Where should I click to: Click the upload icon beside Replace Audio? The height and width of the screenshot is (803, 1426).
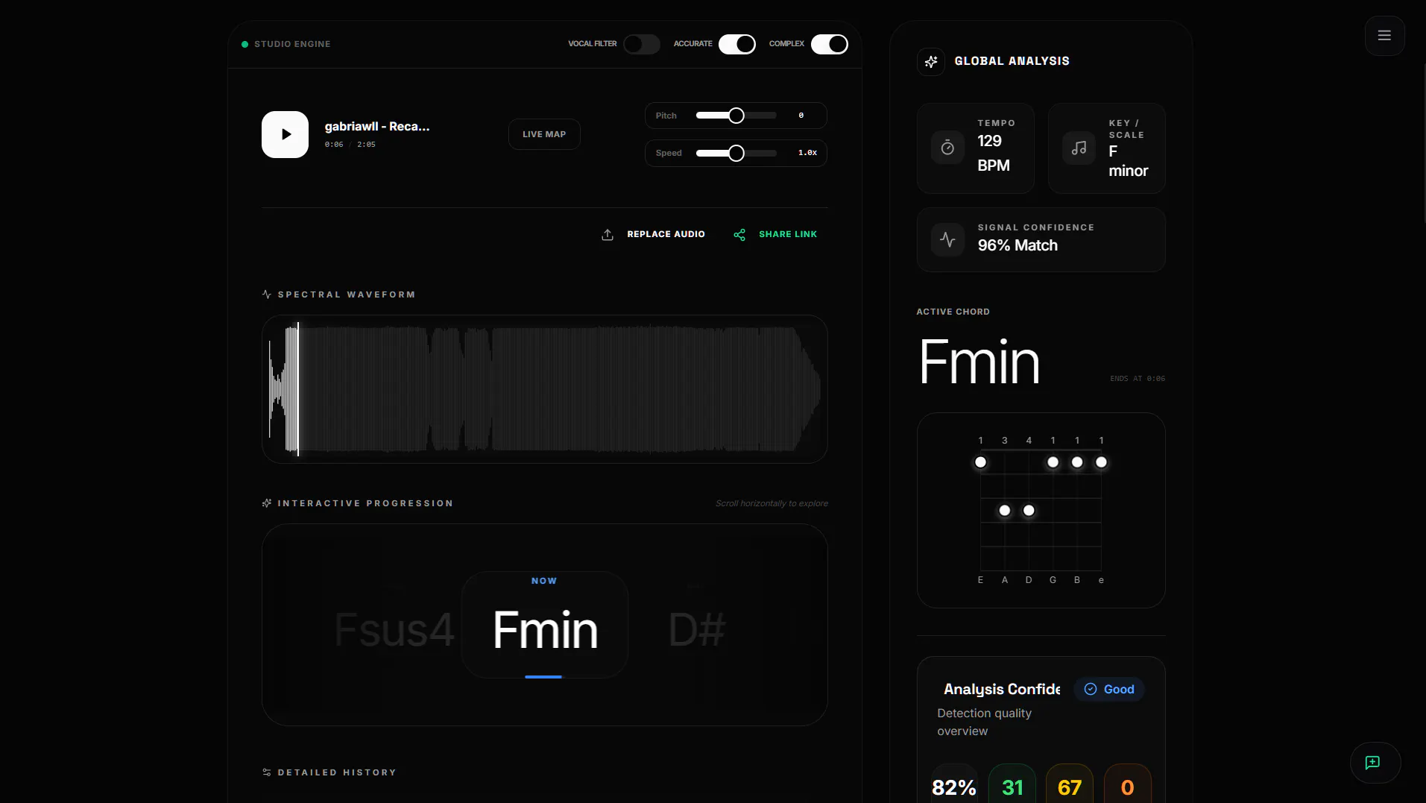click(x=608, y=235)
